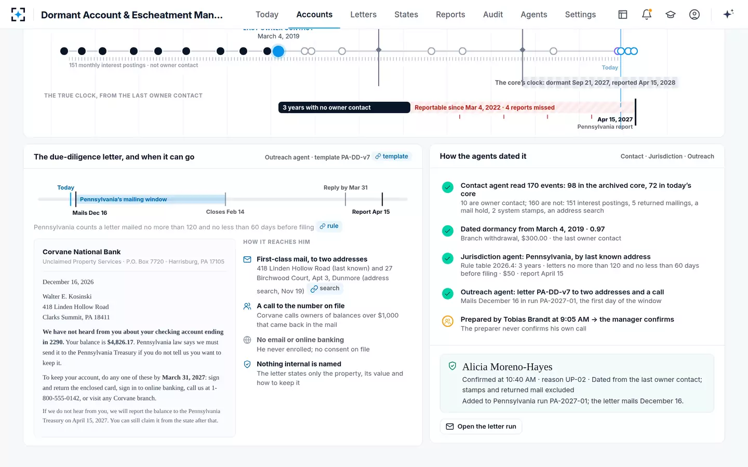Image resolution: width=748 pixels, height=467 pixels.
Task: Open the layout panel icon in header
Action: tap(623, 15)
